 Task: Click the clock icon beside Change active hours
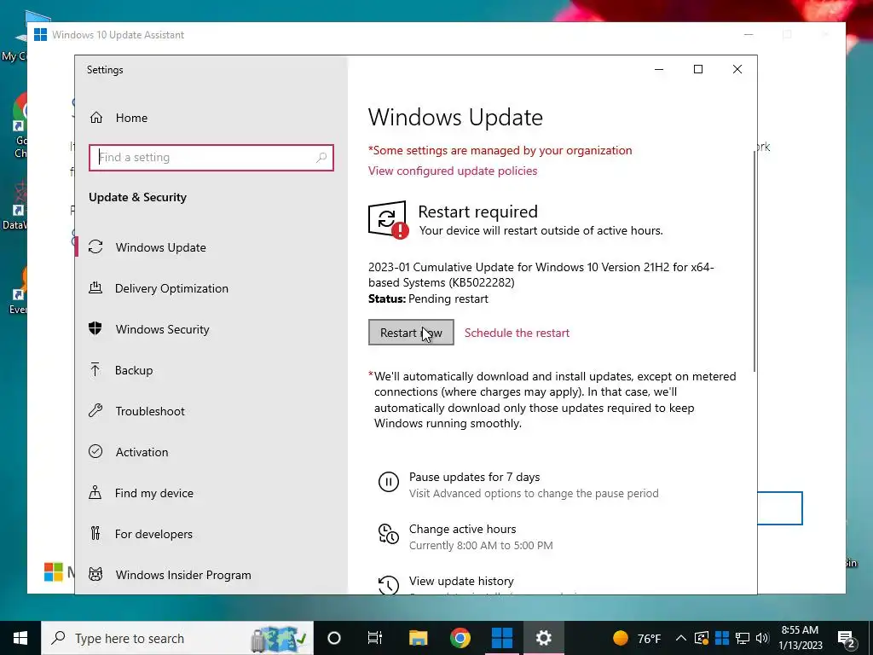389,534
